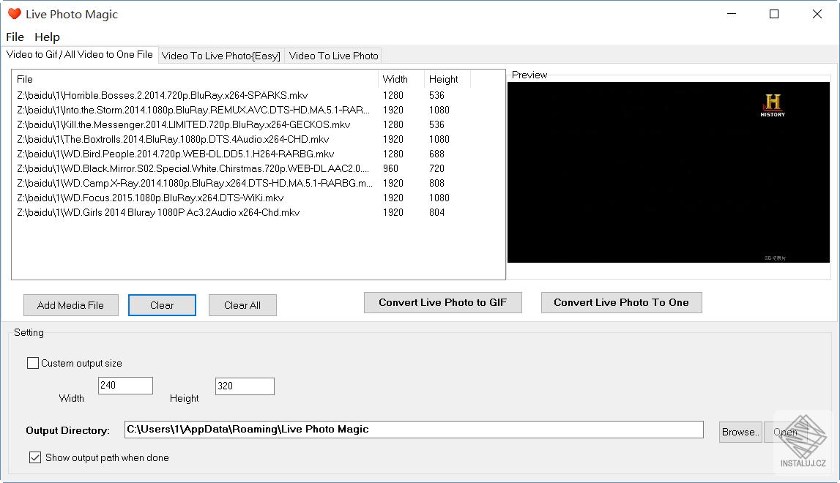Enable Custom output size checkbox
This screenshot has width=840, height=483.
point(33,363)
